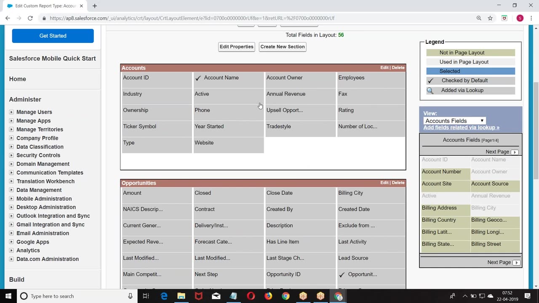The image size is (539, 303).
Task: Click the bottom Next Page arrow icon
Action: [516, 263]
